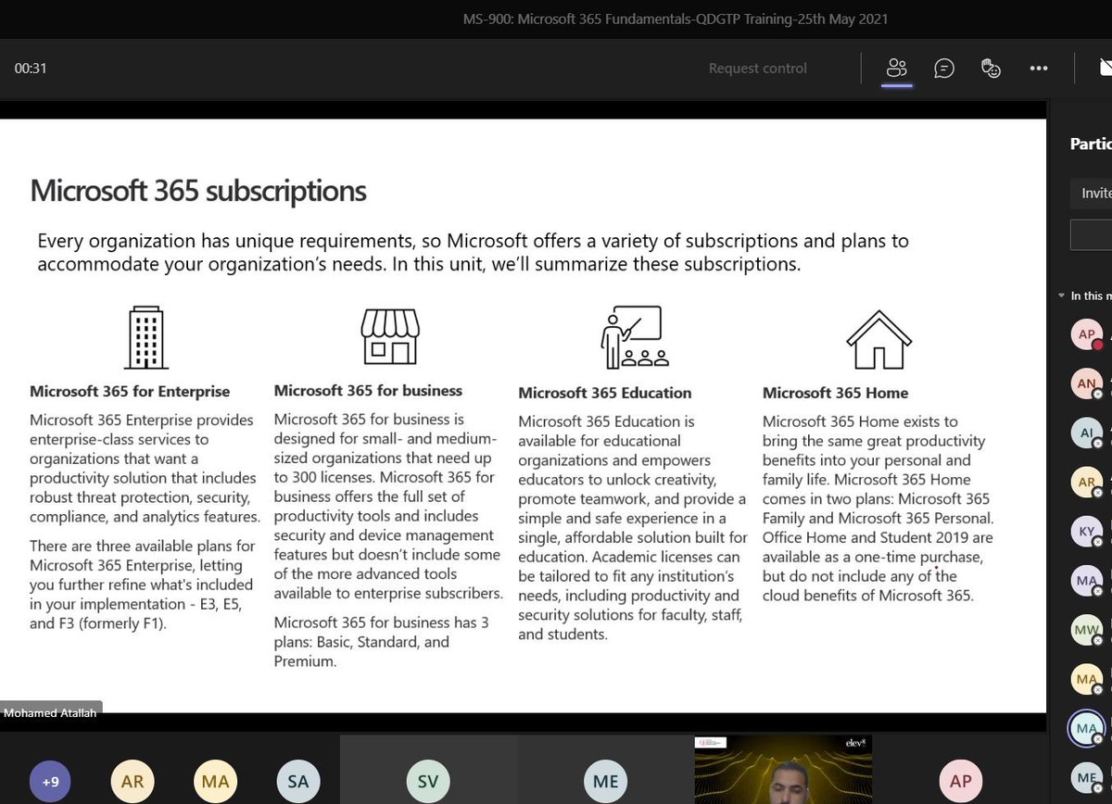Click the 00:31 meeting timer

31,68
